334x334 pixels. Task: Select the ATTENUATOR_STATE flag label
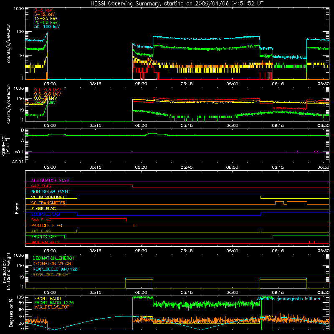51,180
